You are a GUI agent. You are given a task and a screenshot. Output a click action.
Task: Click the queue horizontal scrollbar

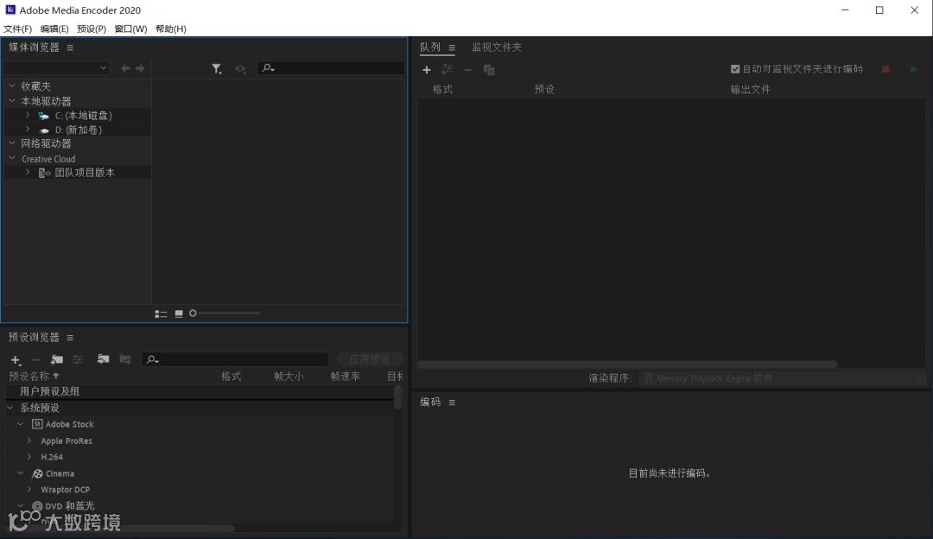coord(627,365)
